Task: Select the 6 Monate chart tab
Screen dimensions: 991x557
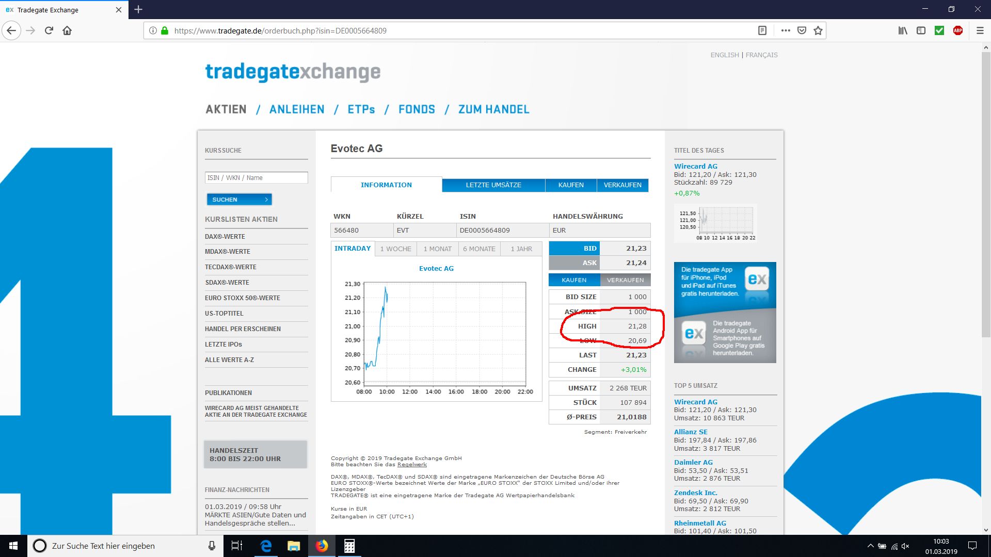Action: 479,249
